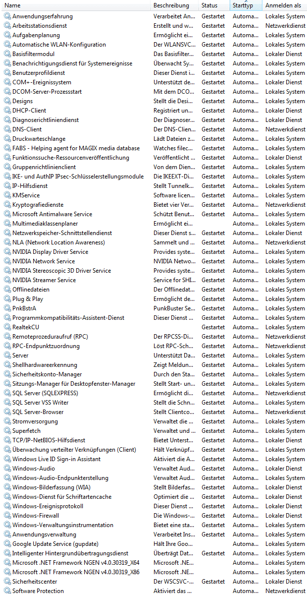The width and height of the screenshot is (307, 594).
Task: Select the Sicherheitskonto-Manager row
Action: (x=48, y=374)
